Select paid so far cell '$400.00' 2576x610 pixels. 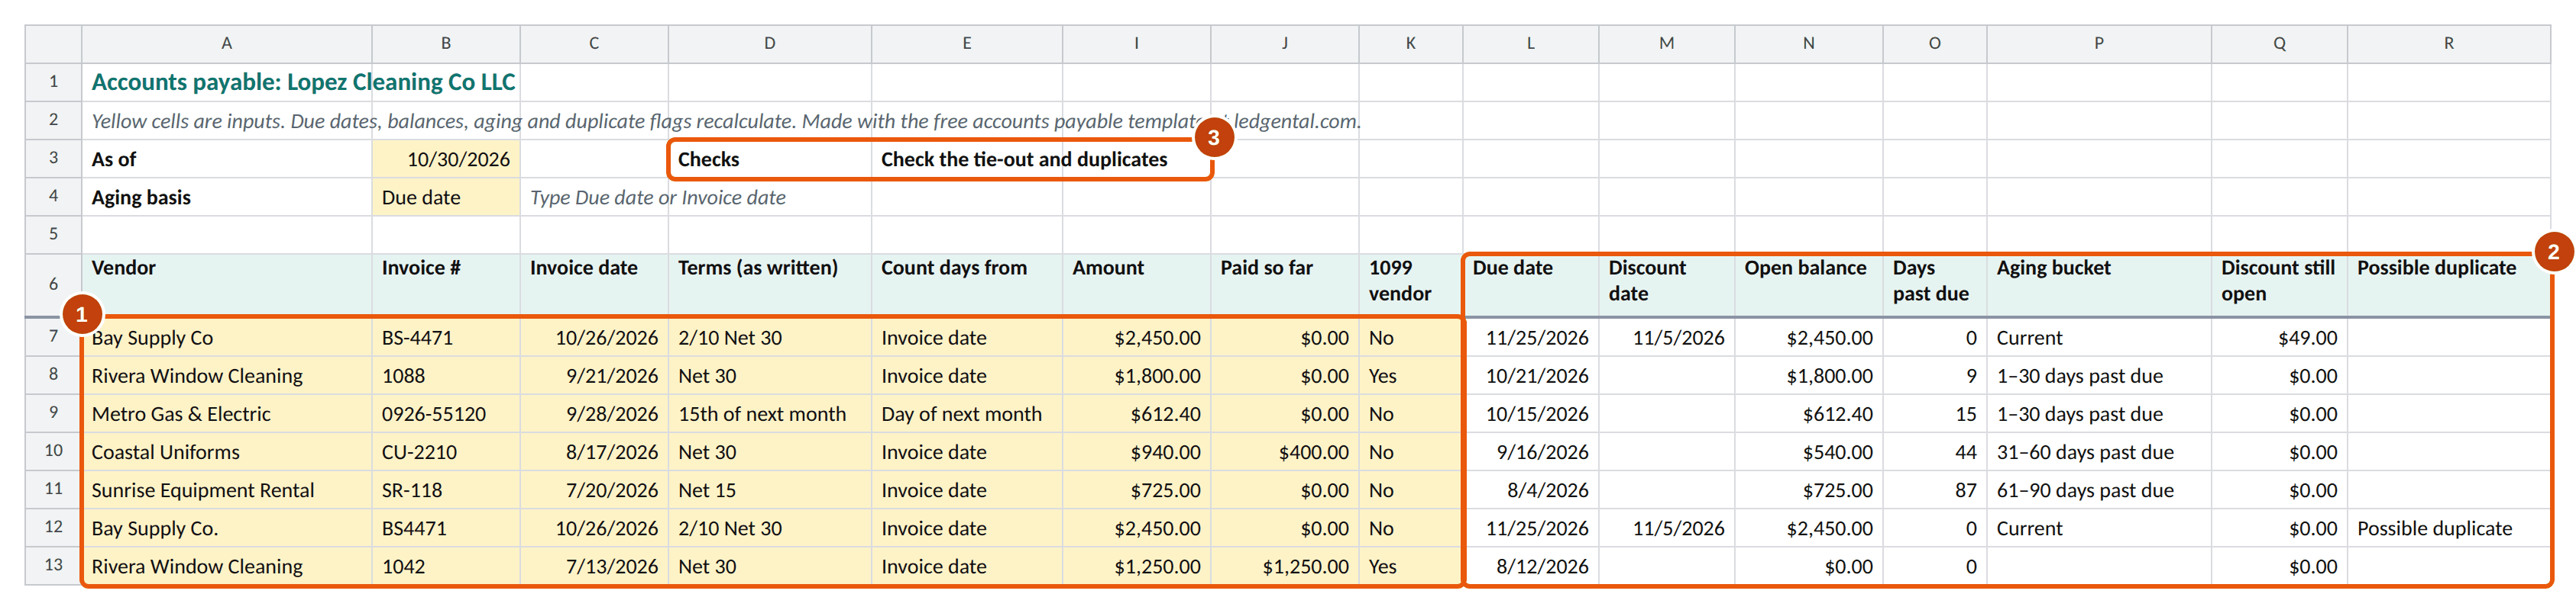1284,451
